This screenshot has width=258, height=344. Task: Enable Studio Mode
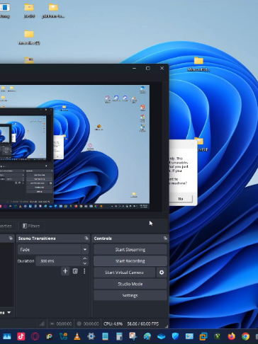pos(130,284)
